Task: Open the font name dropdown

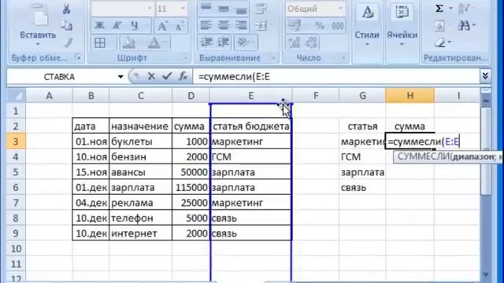Action: click(x=150, y=9)
